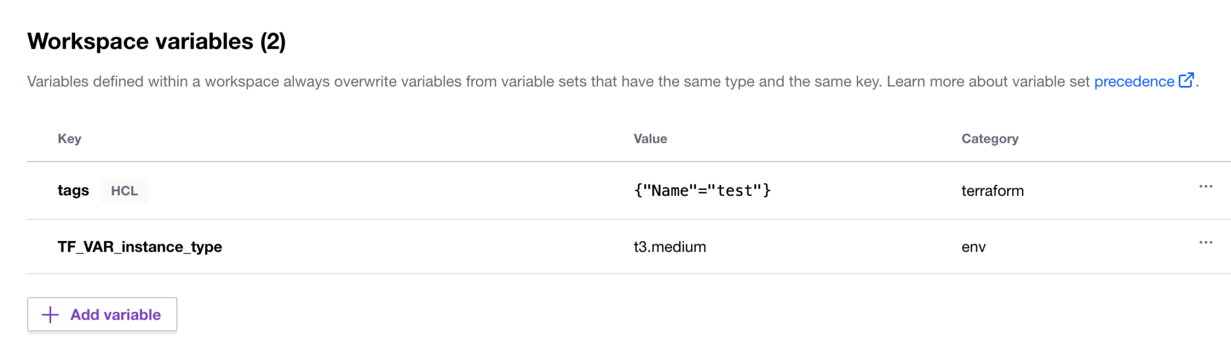The height and width of the screenshot is (358, 1231).
Task: Select the Value column header
Action: tap(649, 139)
